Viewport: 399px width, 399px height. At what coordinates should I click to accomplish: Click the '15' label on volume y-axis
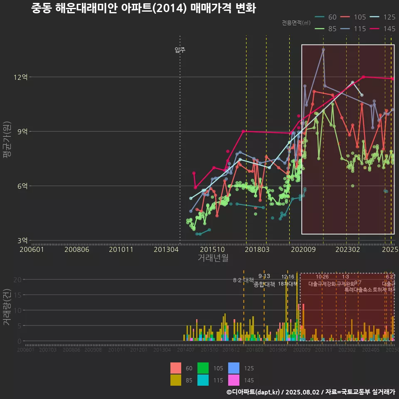pyautogui.click(x=17, y=295)
